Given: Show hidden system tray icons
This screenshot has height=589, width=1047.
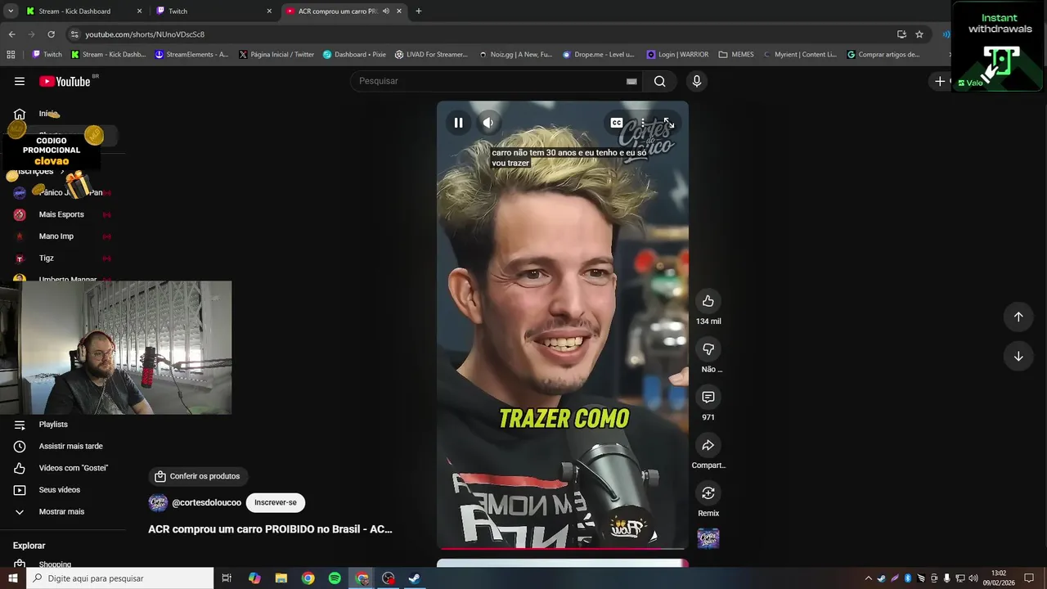Looking at the screenshot, I should (869, 578).
